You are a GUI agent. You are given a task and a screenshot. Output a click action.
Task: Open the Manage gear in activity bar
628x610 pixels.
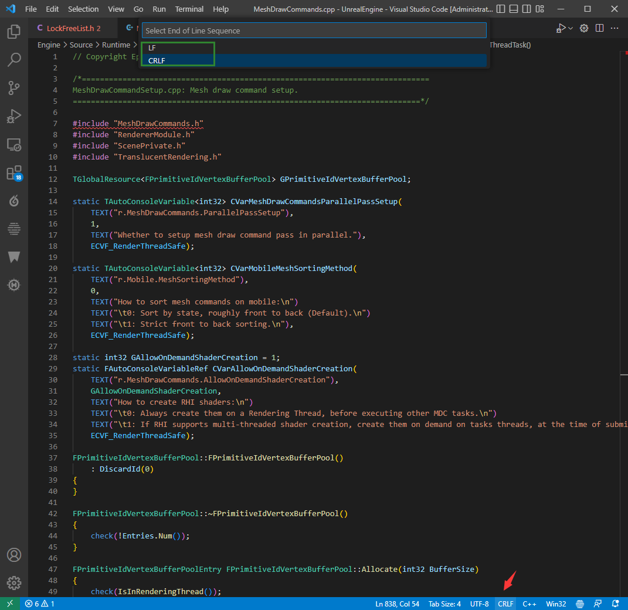coord(14,583)
